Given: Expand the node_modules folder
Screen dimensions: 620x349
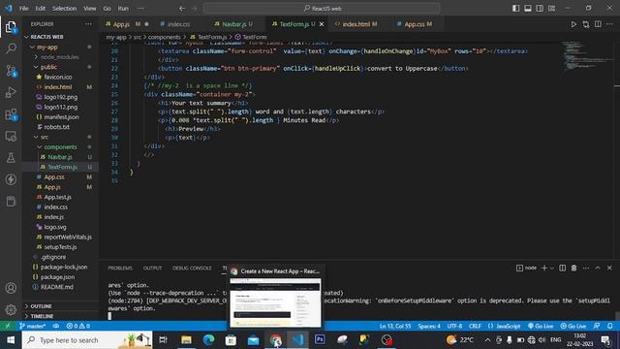Looking at the screenshot, I should [59, 57].
